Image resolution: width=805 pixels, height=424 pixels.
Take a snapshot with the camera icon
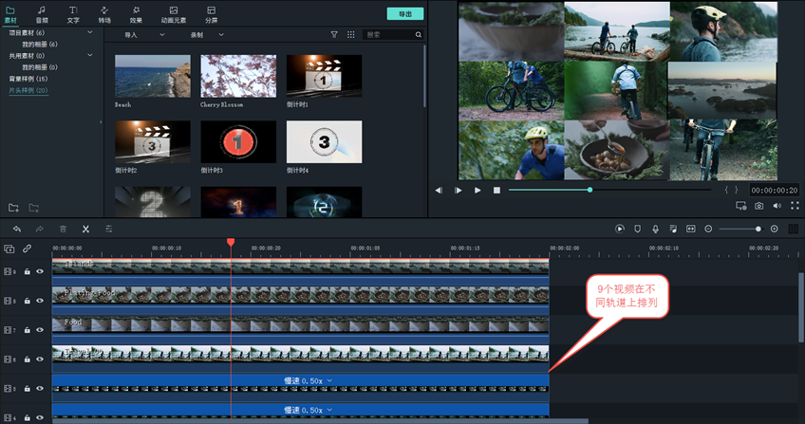(x=758, y=205)
